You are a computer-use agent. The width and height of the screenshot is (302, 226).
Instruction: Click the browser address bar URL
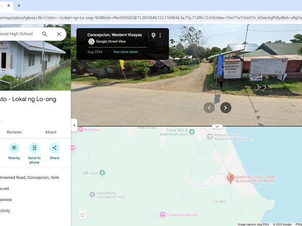click(151, 18)
